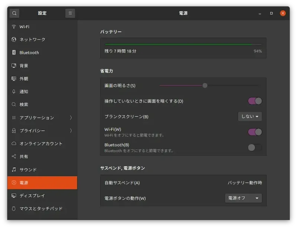The image size is (297, 228).
Task: Enable the Bluetooth toggle
Action: pos(255,147)
